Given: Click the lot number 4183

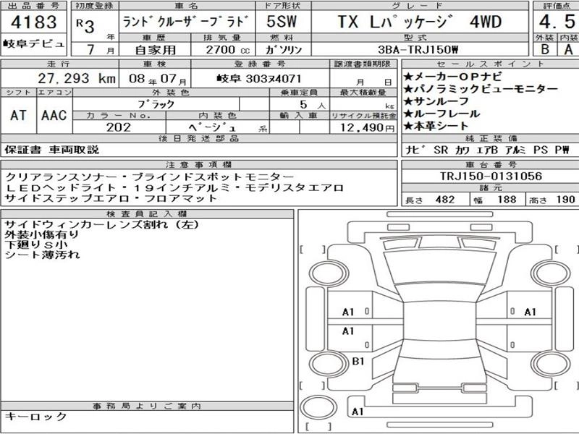Looking at the screenshot, I should click(34, 22).
